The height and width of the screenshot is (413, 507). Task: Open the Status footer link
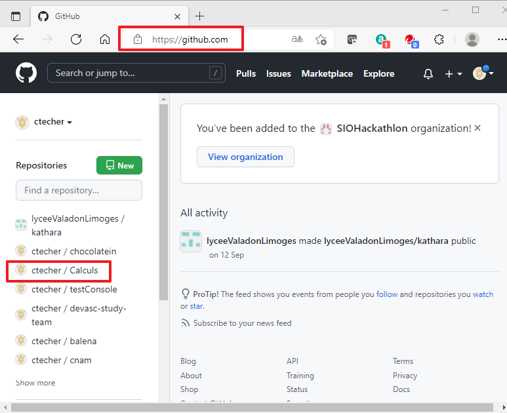coord(297,389)
